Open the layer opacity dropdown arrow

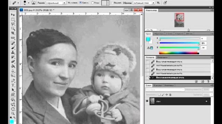pos(211,90)
